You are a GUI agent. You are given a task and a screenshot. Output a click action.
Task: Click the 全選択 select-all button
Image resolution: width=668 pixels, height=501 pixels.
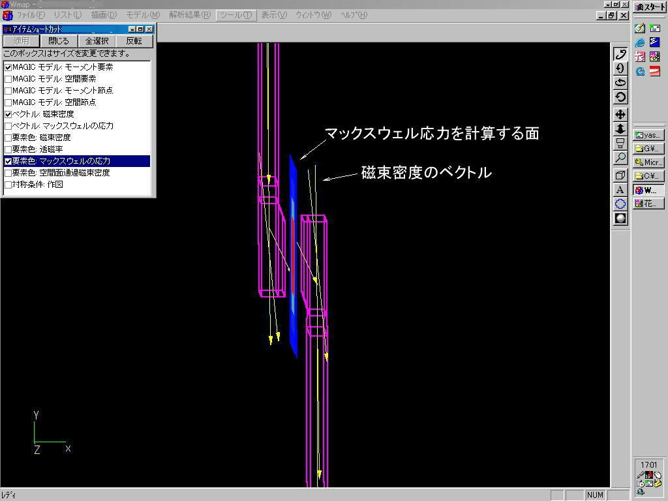tap(97, 41)
